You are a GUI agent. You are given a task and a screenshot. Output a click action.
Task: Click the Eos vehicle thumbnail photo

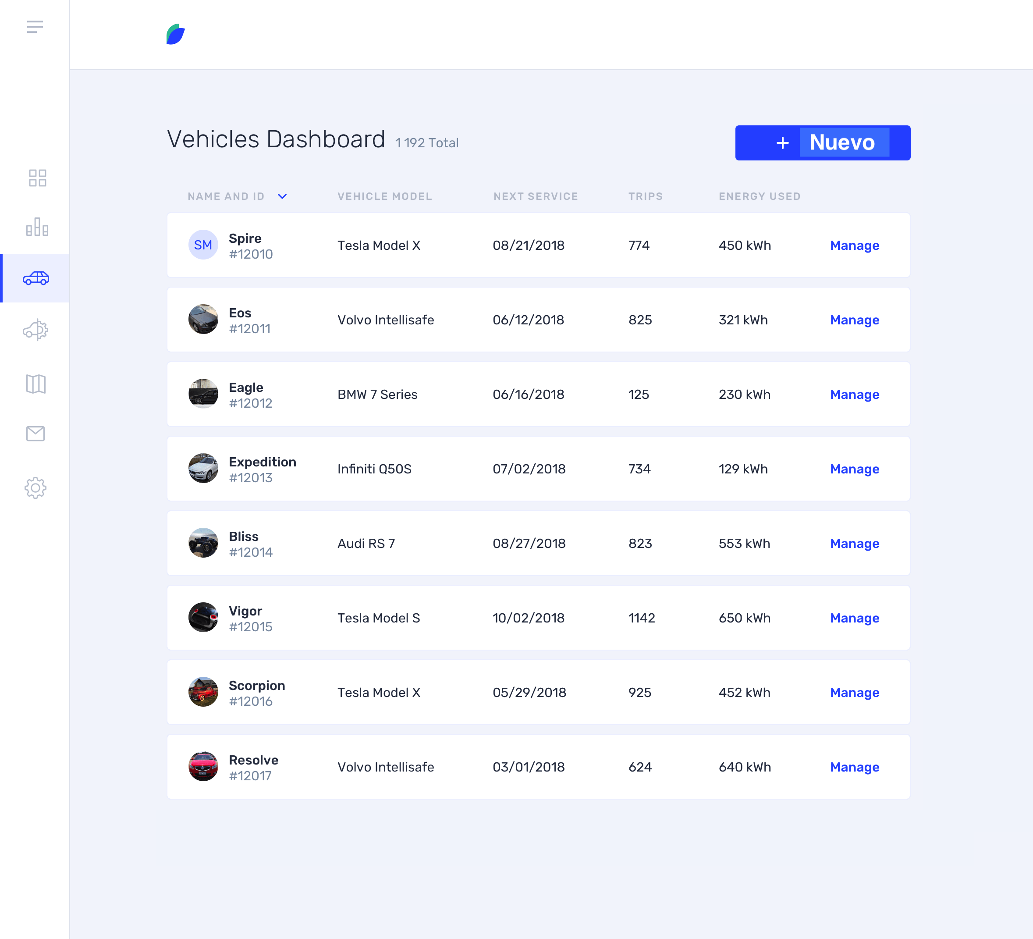203,319
